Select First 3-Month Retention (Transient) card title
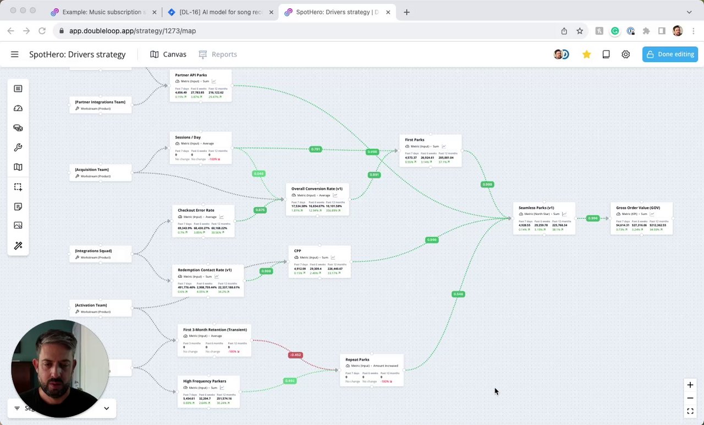 [x=215, y=329]
